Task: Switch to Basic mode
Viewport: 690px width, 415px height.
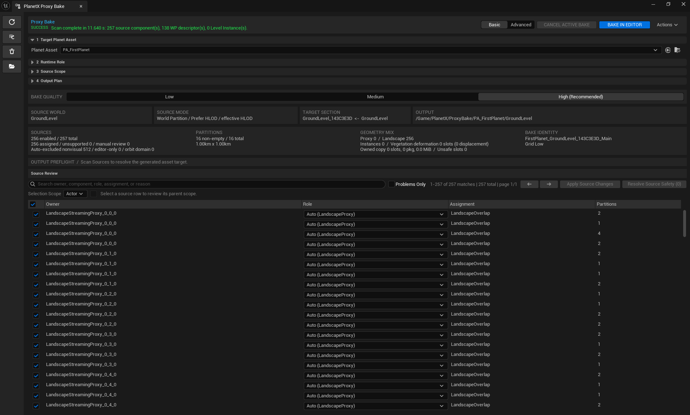Action: point(494,25)
